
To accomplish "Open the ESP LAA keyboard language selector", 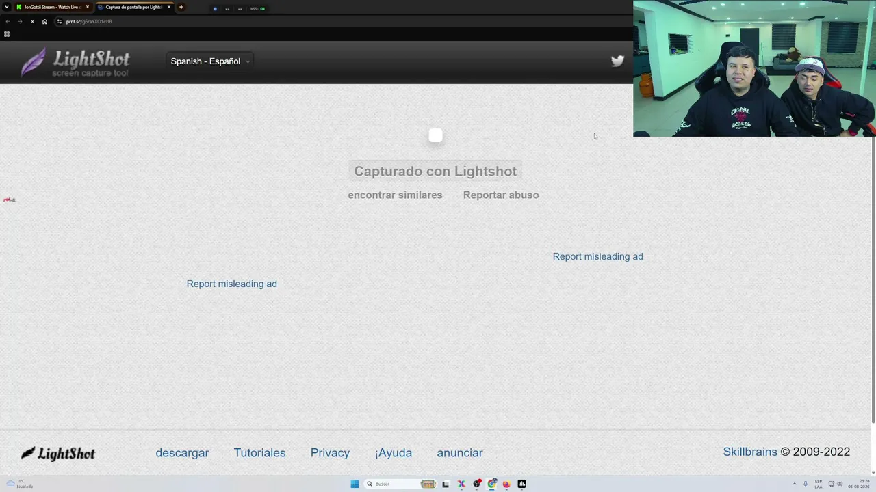I will click(x=819, y=484).
